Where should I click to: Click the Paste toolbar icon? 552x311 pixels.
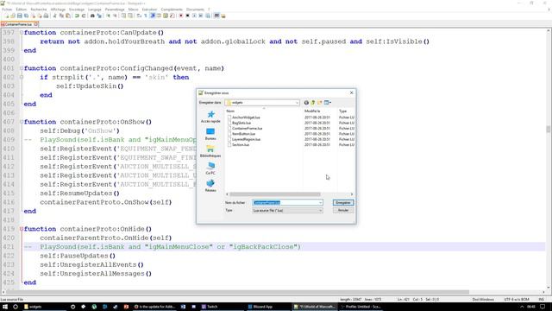click(x=68, y=16)
